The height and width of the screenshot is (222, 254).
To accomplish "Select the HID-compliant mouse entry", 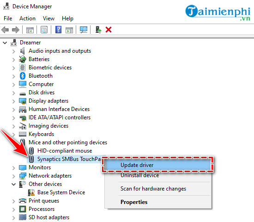I will [65, 151].
